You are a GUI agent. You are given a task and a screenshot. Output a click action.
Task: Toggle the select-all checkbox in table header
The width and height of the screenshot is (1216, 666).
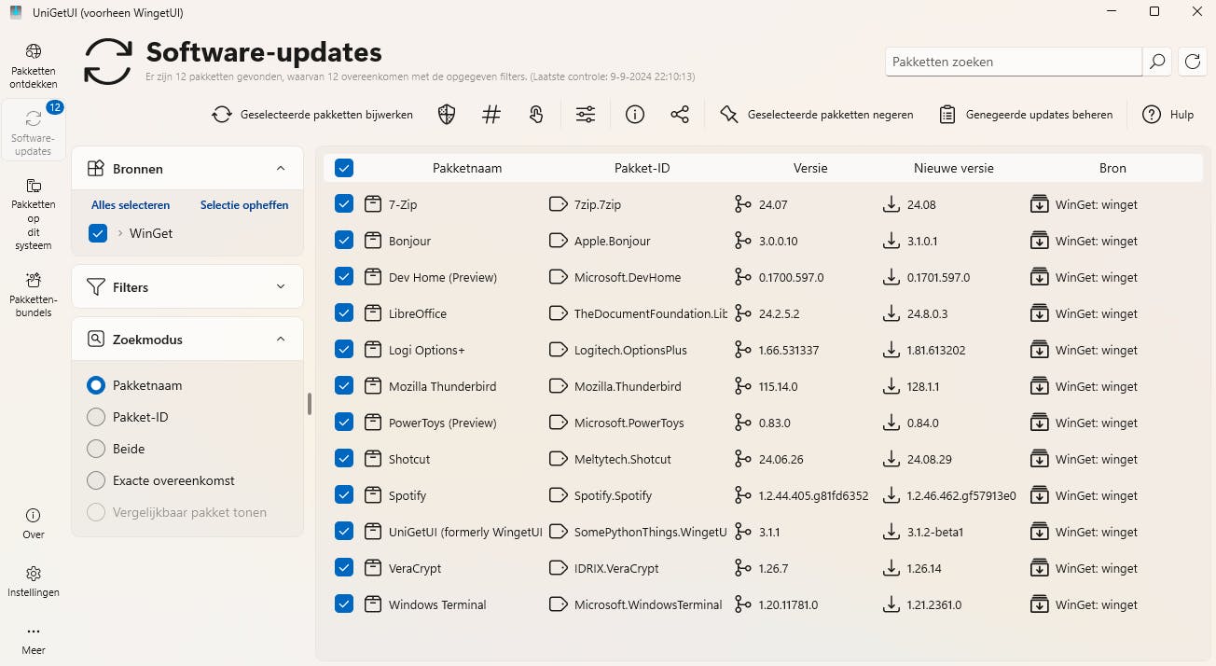click(344, 169)
